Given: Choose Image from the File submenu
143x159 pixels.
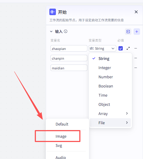Looking at the screenshot, I should [61, 136].
